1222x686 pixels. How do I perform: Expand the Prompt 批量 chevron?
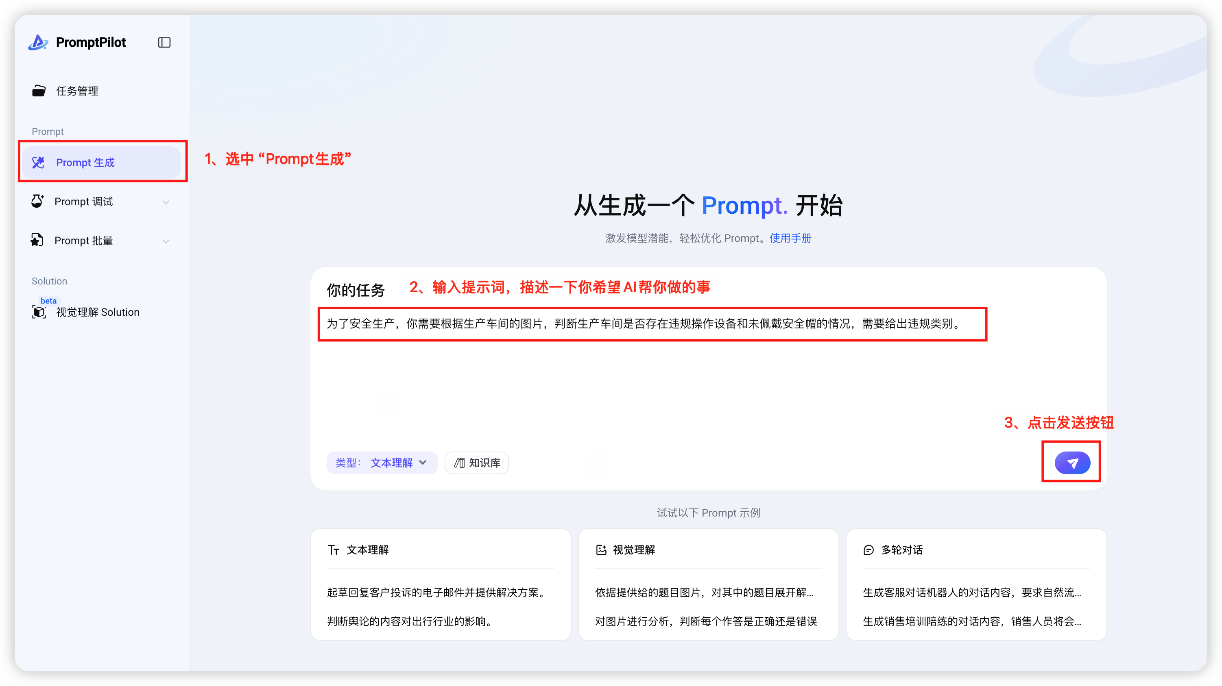point(166,241)
